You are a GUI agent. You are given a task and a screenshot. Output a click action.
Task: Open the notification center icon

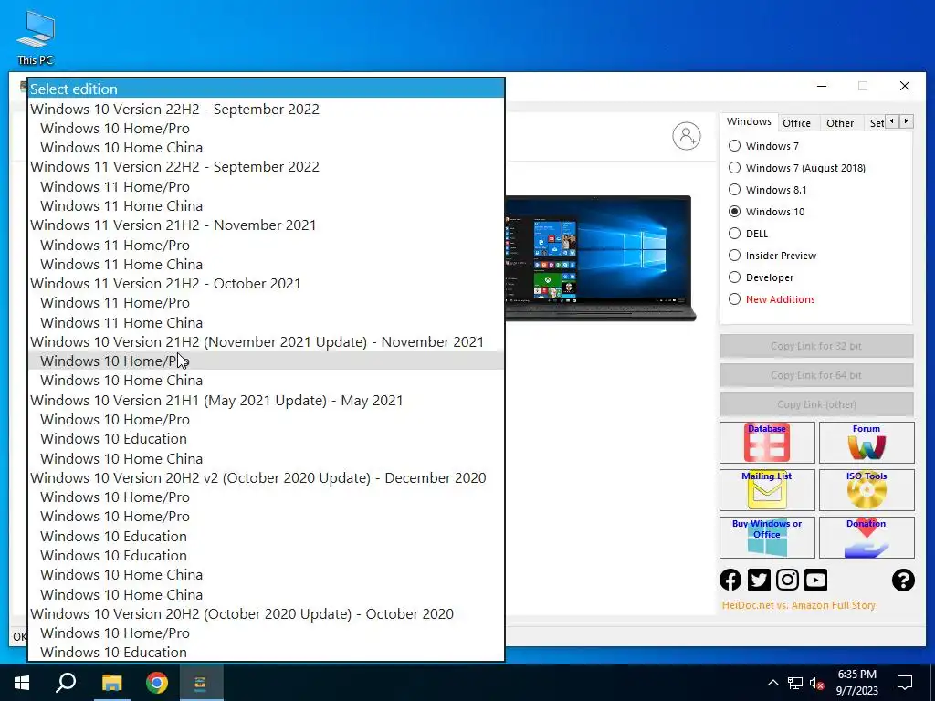click(905, 683)
